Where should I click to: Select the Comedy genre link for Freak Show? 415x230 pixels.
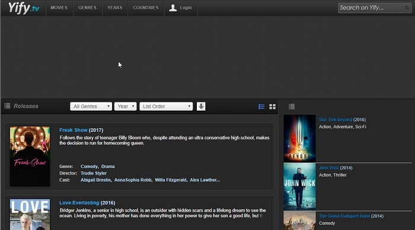[x=89, y=166]
